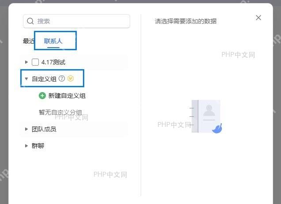
Task: Click into the 搜索 search field
Action: pyautogui.click(x=76, y=21)
